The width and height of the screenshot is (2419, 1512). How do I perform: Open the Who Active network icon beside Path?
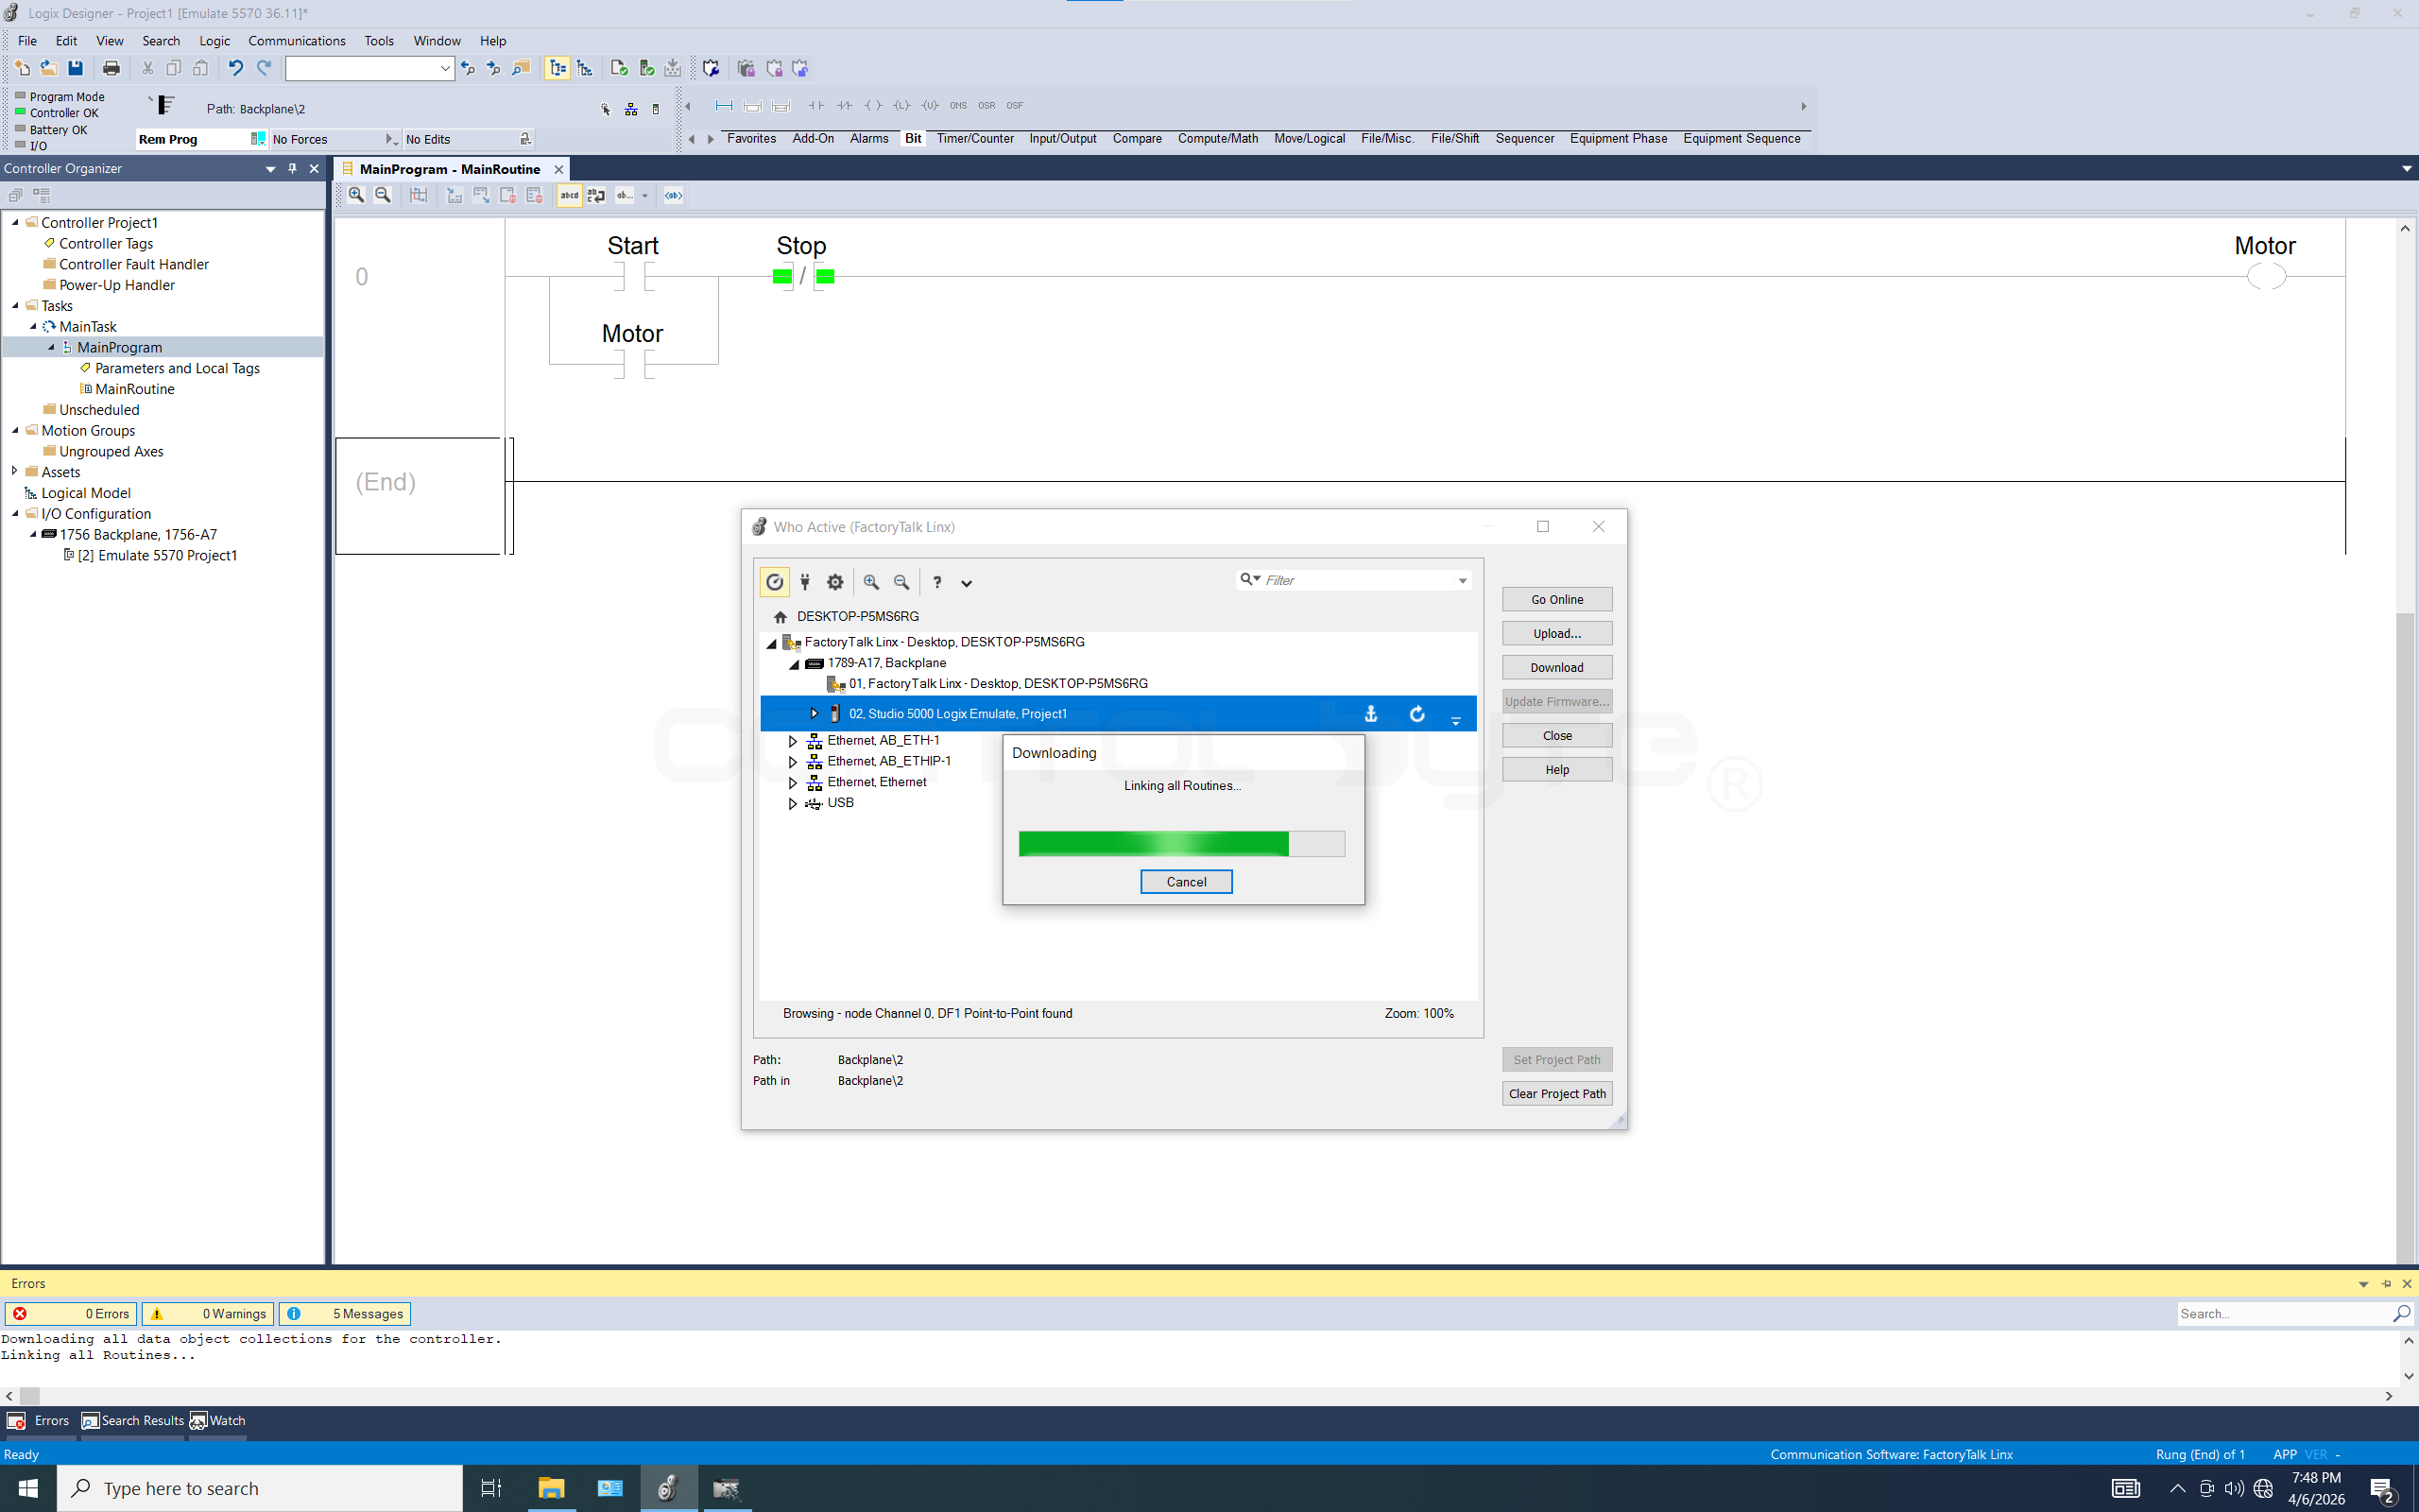click(x=631, y=109)
